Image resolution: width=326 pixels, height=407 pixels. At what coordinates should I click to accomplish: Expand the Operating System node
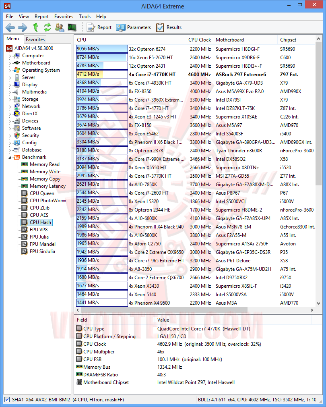point(10,71)
